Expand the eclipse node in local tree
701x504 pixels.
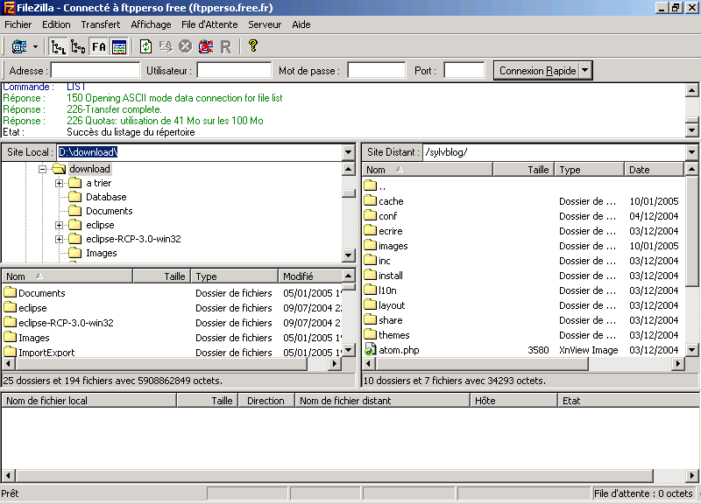point(59,225)
